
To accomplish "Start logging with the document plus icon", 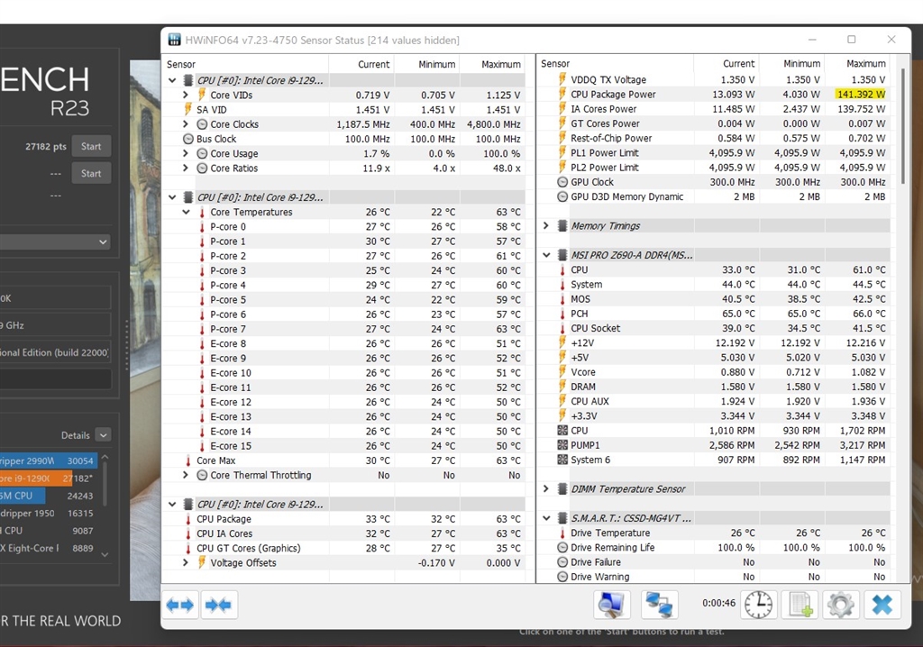I will tap(800, 605).
